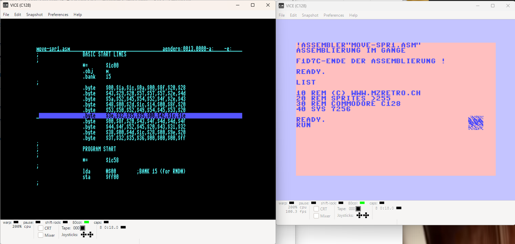Click the tape control icon in left window status bar

pyautogui.click(x=83, y=228)
